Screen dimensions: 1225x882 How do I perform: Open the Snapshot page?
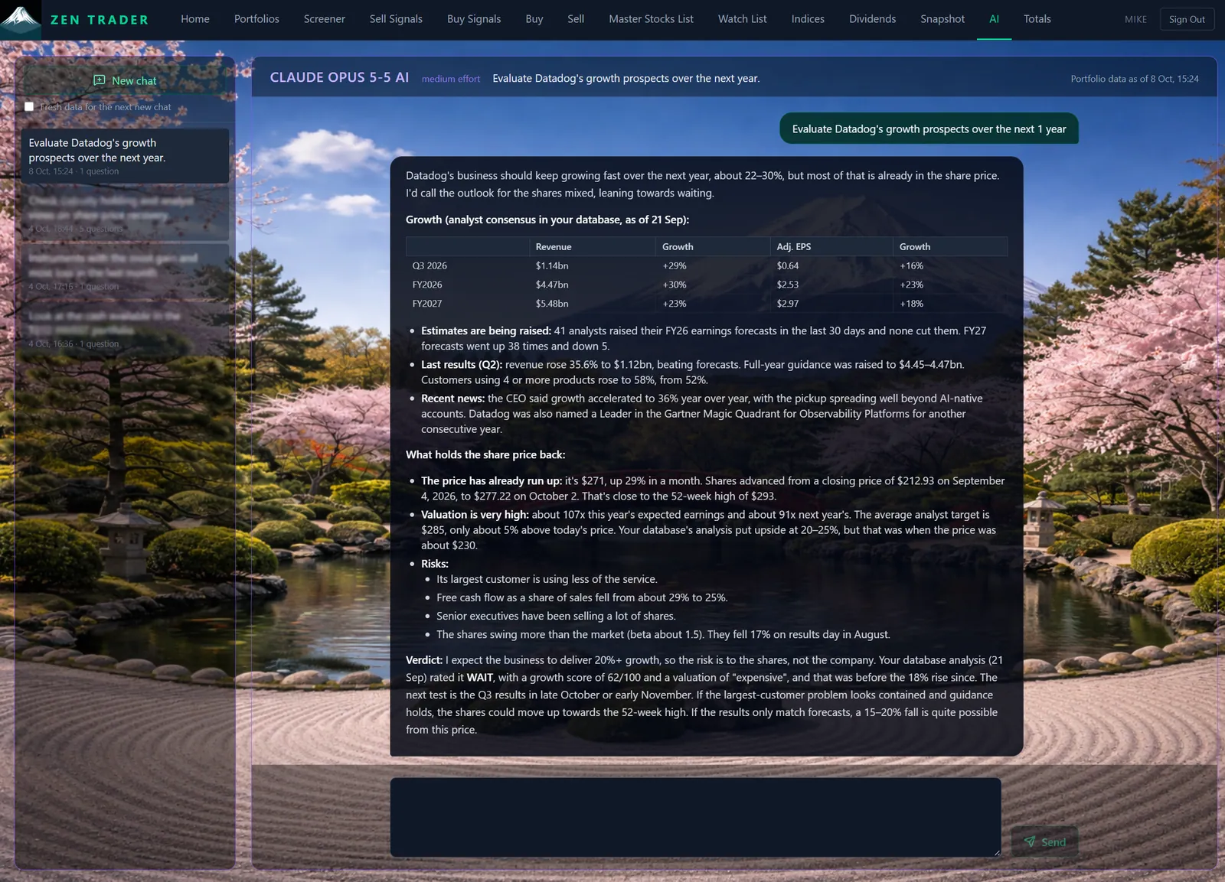click(942, 19)
